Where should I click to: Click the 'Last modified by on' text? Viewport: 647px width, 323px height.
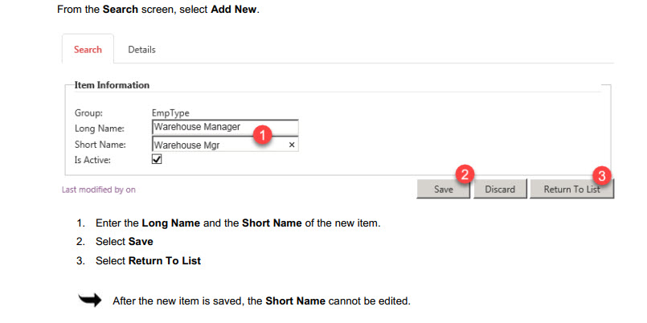pyautogui.click(x=99, y=190)
